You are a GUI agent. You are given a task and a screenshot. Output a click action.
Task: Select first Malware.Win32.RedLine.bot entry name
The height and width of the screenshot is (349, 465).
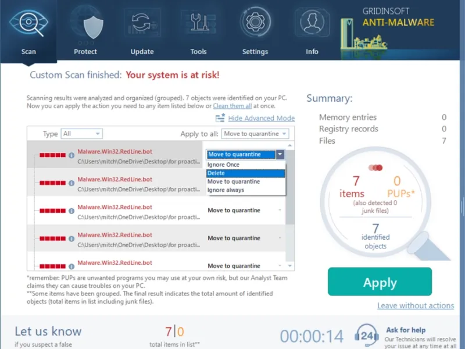click(115, 152)
